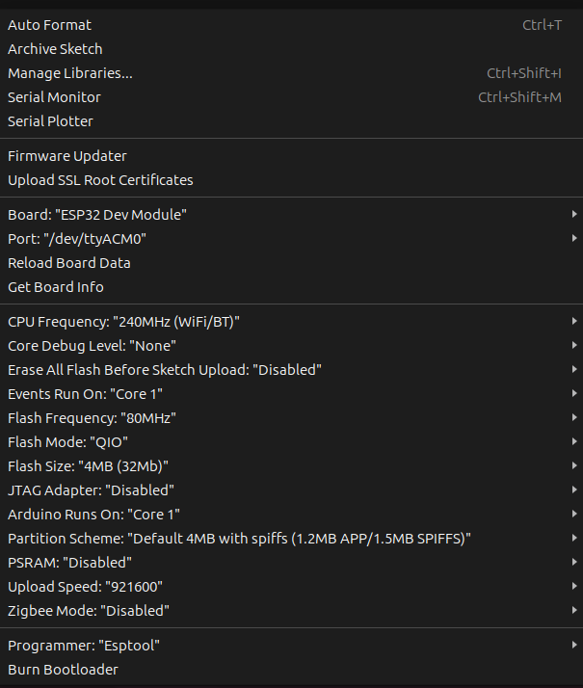Open Flash Mode QIO submenu
Screen dimensions: 583x688
pos(291,442)
